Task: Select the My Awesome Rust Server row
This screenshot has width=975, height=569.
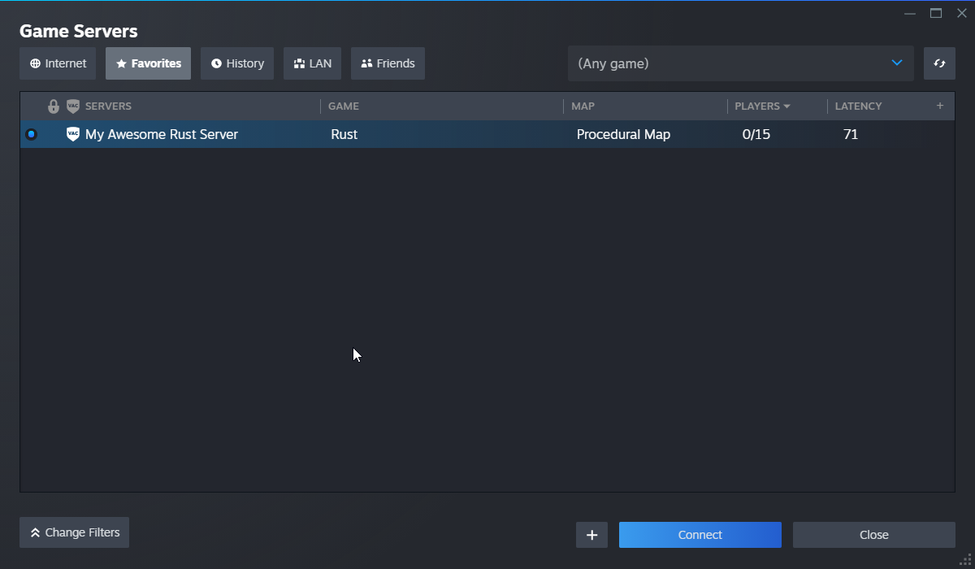Action: 325,133
